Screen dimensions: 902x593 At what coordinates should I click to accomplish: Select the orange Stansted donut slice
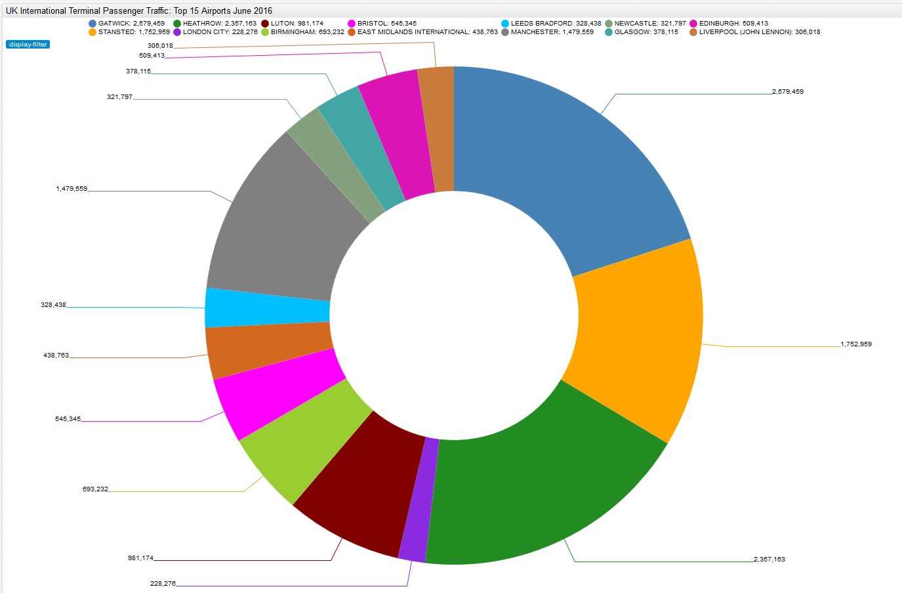click(640, 341)
